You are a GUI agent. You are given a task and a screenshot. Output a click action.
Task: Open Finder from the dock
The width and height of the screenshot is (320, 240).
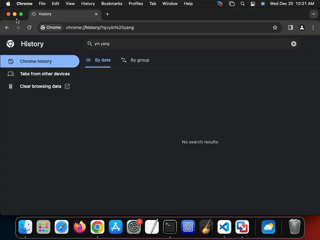[25, 227]
